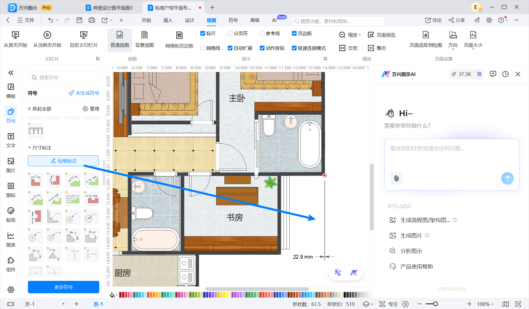This screenshot has height=309, width=529.
Task: Open the 文字 text sidebar panel
Action: (11, 140)
